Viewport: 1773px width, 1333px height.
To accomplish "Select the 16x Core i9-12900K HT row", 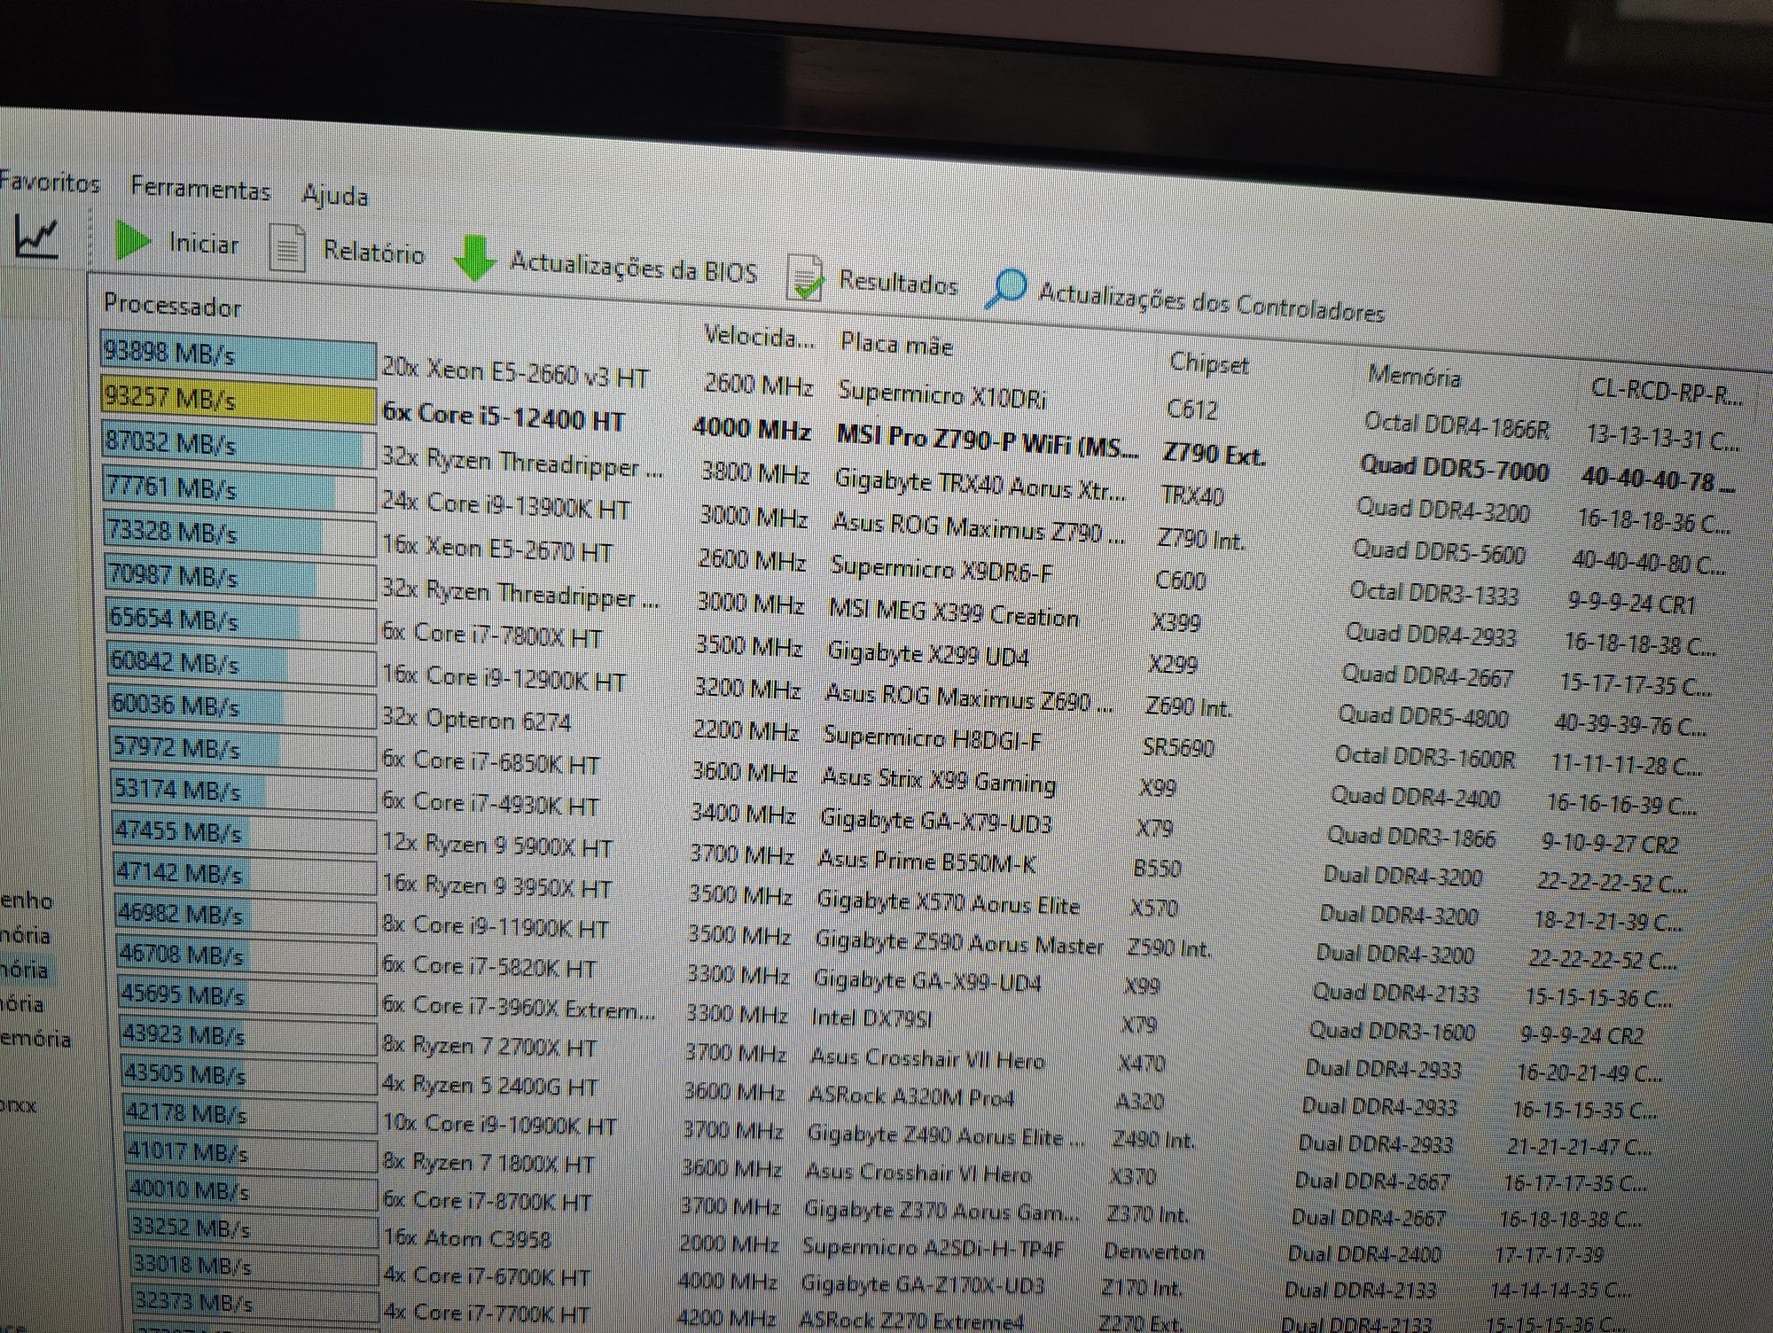I will (x=504, y=678).
